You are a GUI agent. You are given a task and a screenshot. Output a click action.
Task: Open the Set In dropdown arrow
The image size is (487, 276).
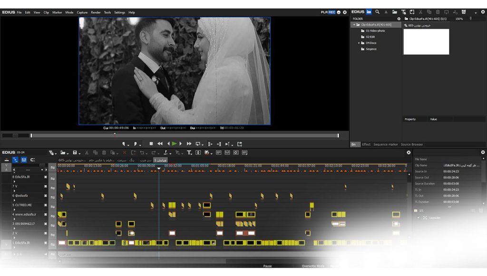coord(128,145)
